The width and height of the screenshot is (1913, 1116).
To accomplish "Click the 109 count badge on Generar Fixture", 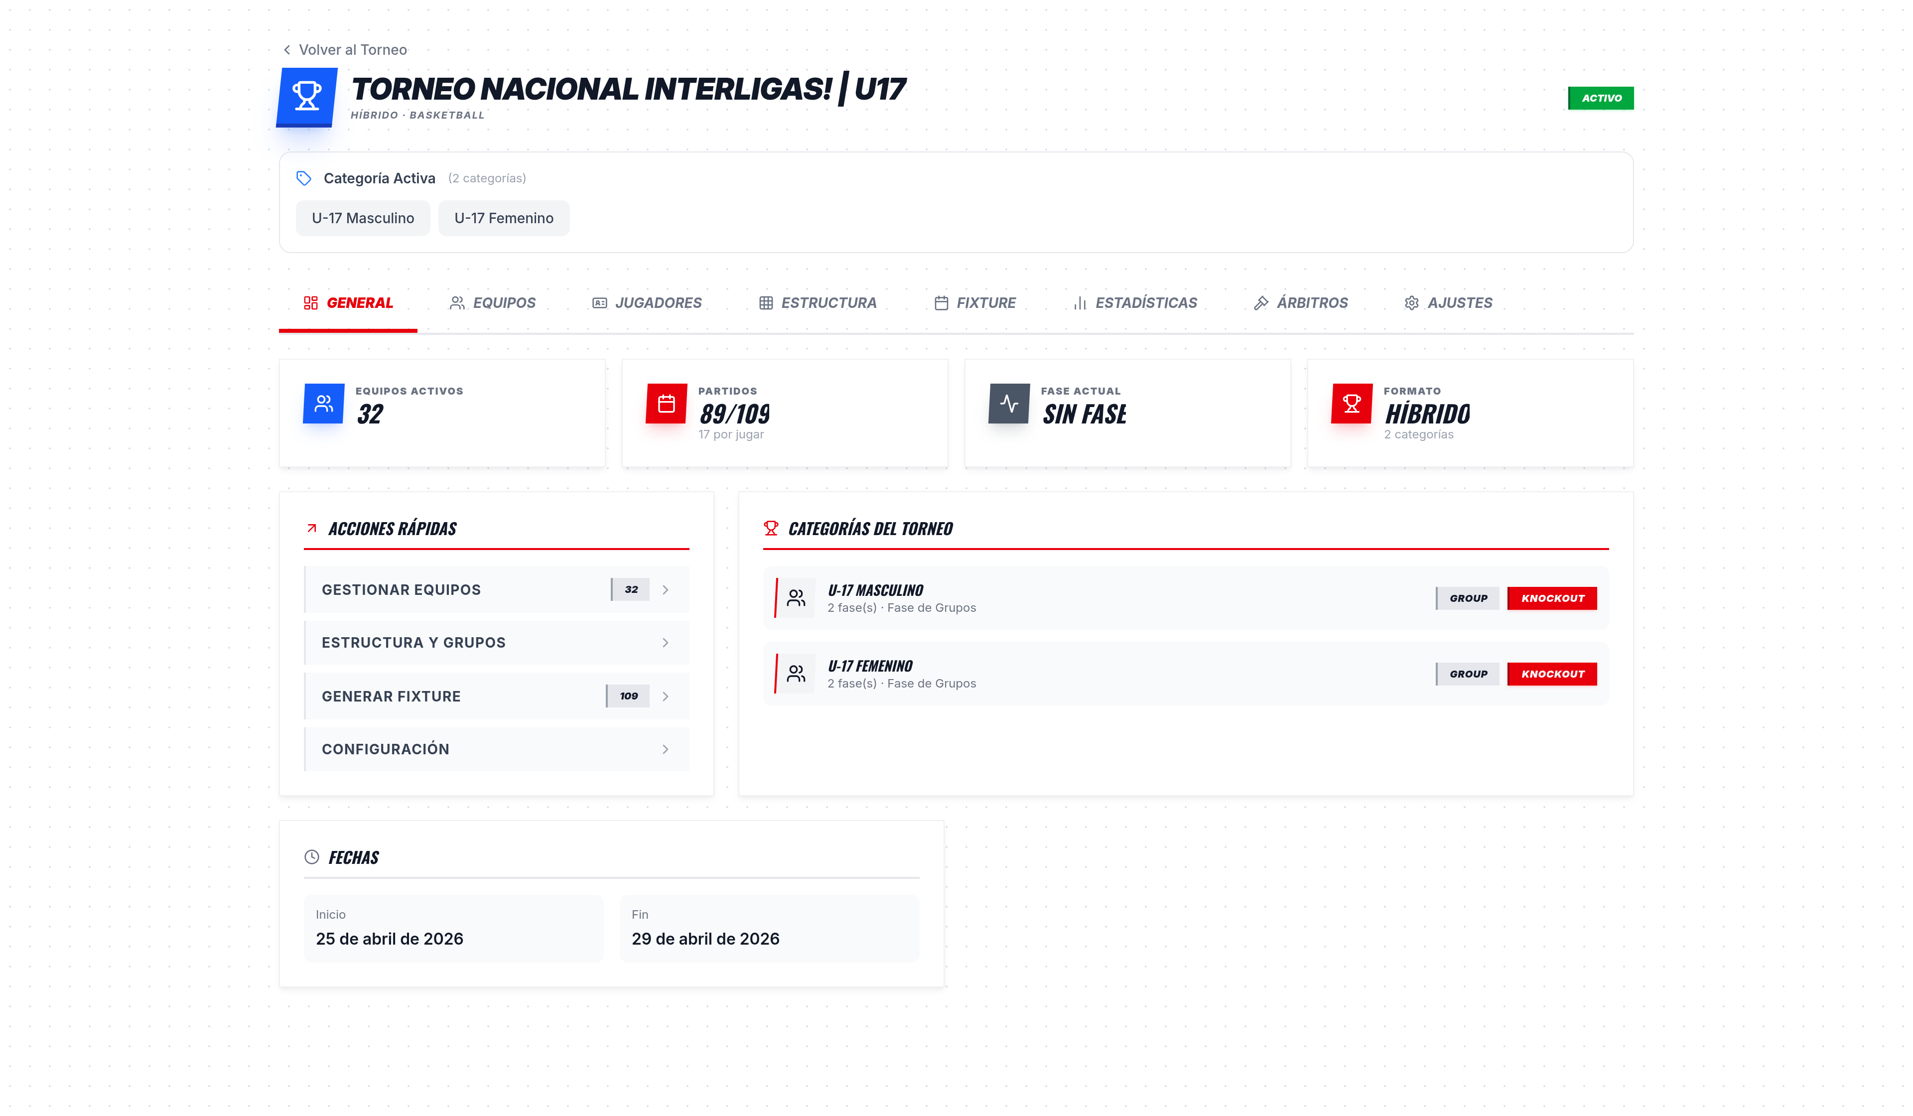I will [x=629, y=696].
